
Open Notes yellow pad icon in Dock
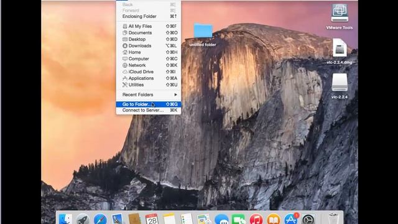[169, 219]
